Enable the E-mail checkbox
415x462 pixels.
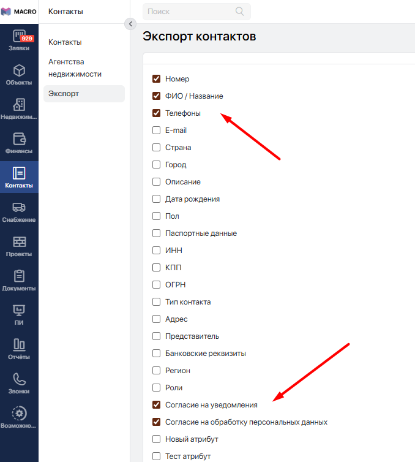(156, 131)
